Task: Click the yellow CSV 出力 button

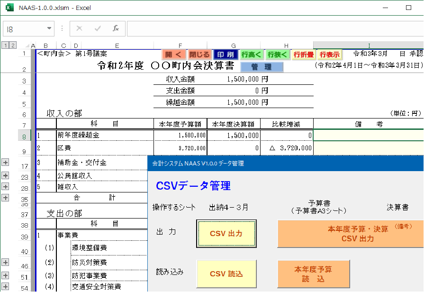Action: [226, 234]
